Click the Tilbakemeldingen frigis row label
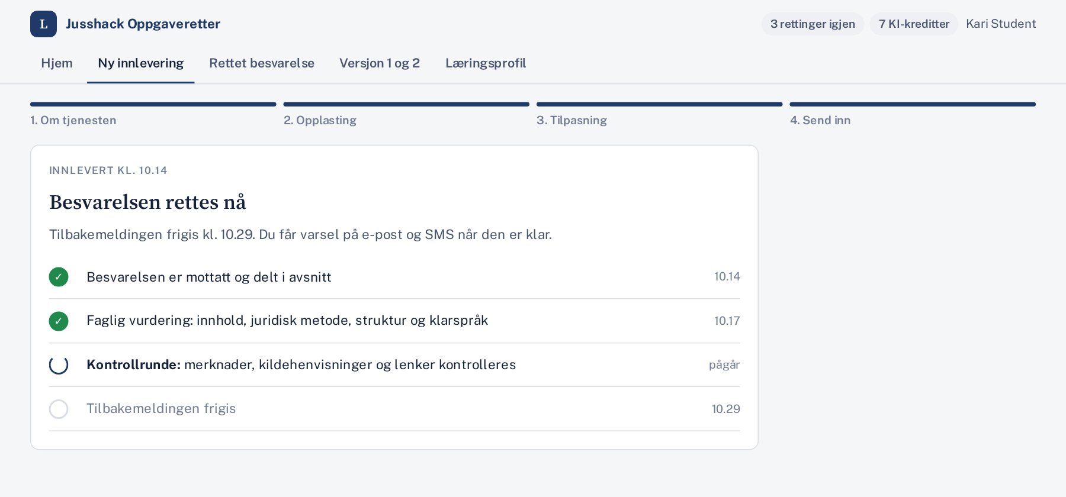Image resolution: width=1066 pixels, height=497 pixels. click(161, 408)
